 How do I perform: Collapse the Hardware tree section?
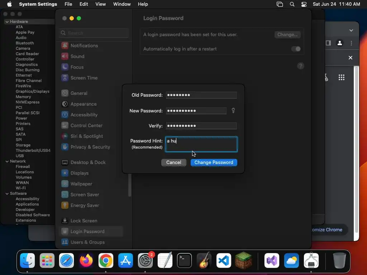[x=7, y=21]
